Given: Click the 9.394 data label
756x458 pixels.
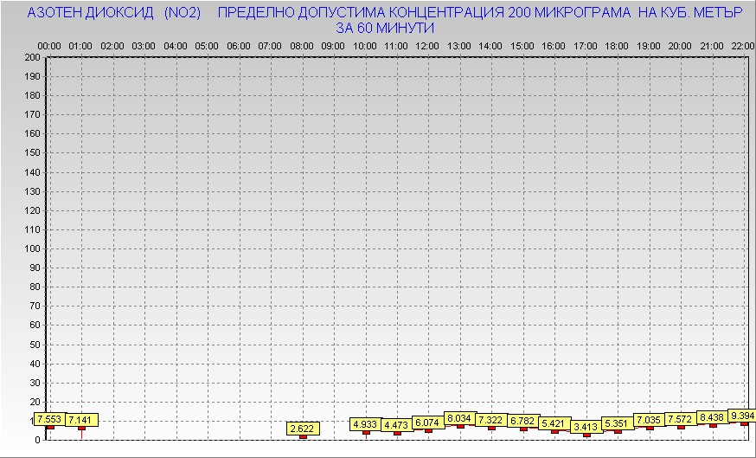Looking at the screenshot, I should coord(742,416).
